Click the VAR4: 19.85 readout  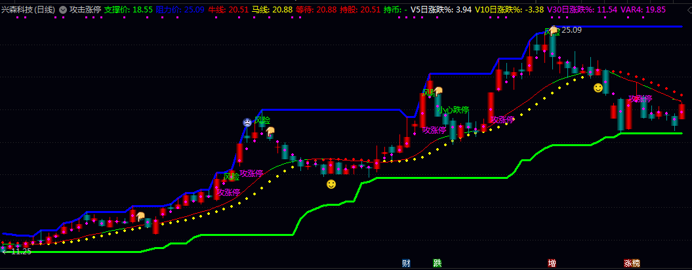click(643, 9)
